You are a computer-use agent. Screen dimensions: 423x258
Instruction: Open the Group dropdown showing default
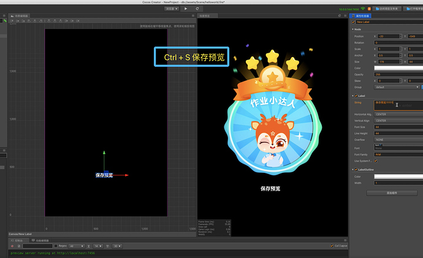coord(397,87)
